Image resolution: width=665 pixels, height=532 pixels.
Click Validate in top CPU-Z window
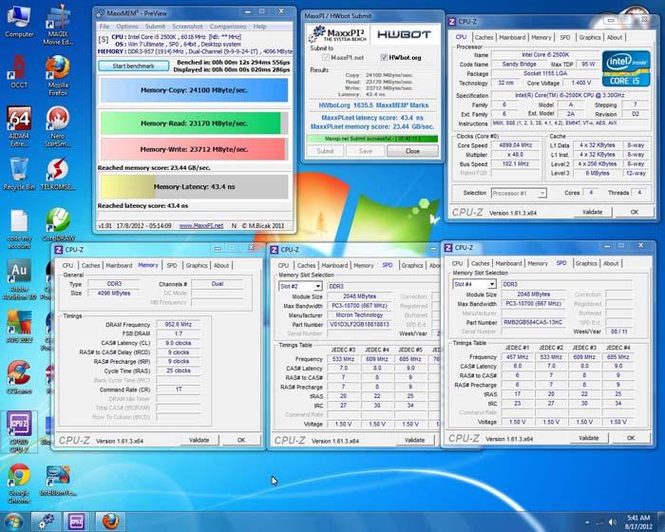click(592, 212)
